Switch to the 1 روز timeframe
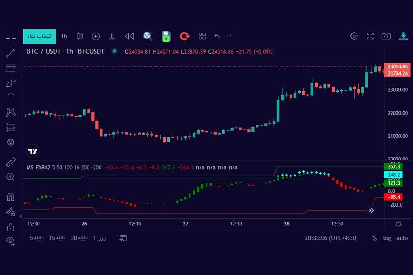 click(100, 238)
